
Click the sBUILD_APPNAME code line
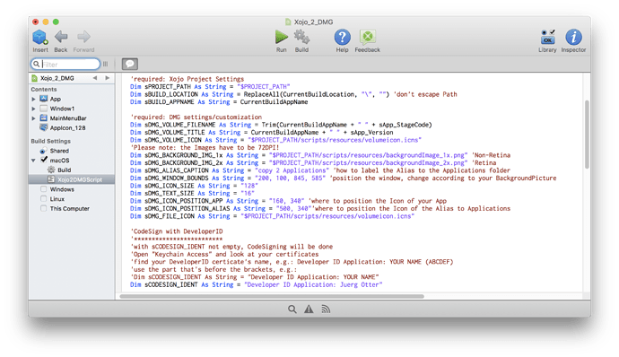pos(219,102)
